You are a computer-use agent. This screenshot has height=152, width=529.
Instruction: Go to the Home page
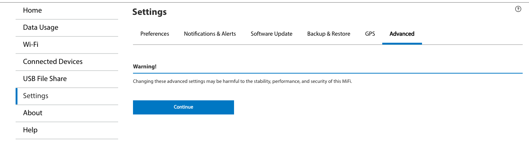[67, 10]
